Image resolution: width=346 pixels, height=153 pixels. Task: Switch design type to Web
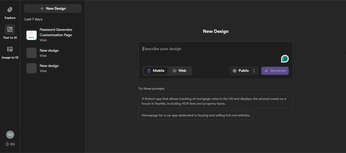(x=179, y=71)
